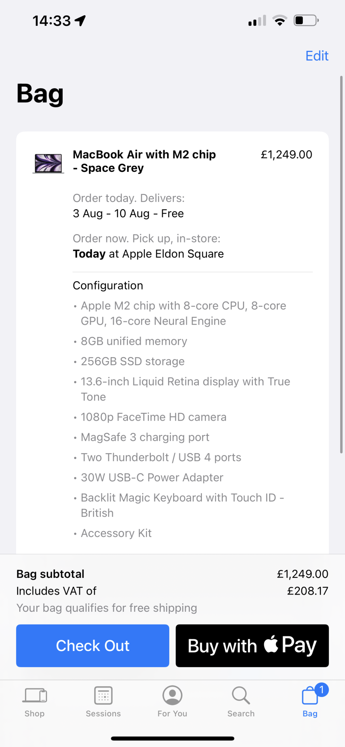Tap the Sessions tab label

[103, 714]
